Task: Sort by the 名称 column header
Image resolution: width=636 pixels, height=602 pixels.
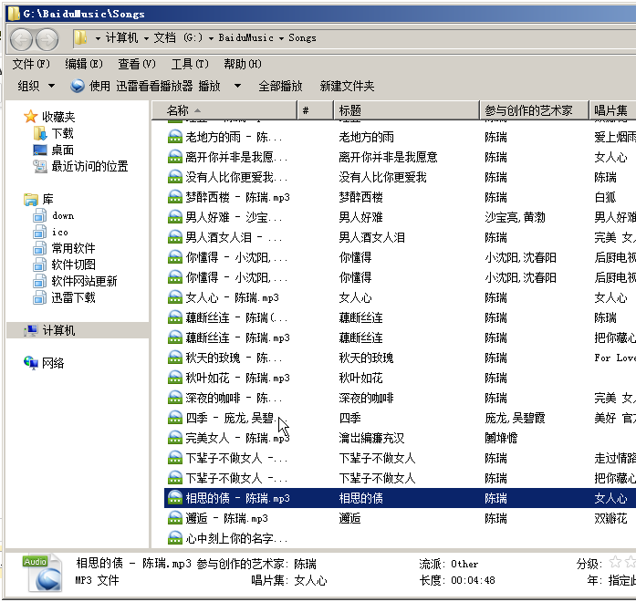Action: pyautogui.click(x=224, y=110)
